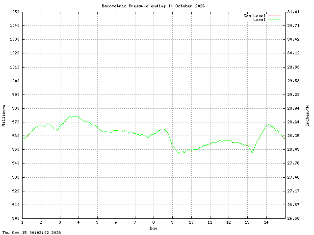The image size is (314, 235).
Task: Click the pressure minimum after day 9
Action: tap(179, 154)
